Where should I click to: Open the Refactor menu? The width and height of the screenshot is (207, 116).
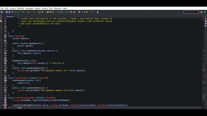[x=21, y=8]
